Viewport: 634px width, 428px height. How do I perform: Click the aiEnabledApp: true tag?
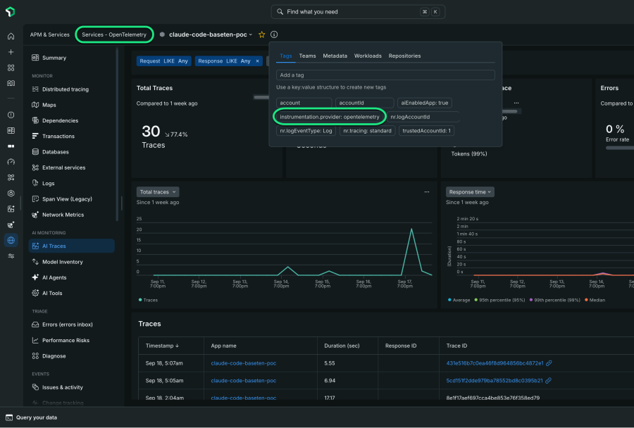(x=425, y=103)
